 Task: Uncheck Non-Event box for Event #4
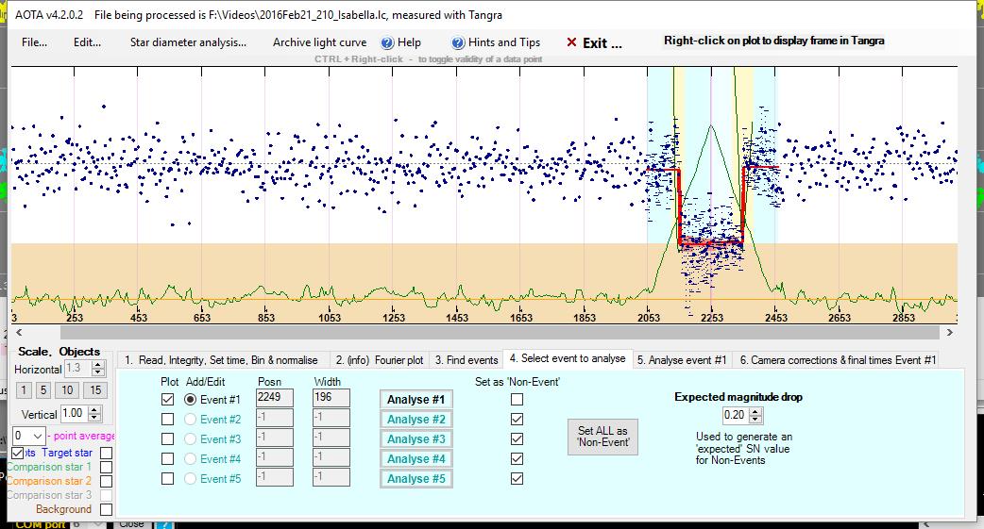pos(517,459)
